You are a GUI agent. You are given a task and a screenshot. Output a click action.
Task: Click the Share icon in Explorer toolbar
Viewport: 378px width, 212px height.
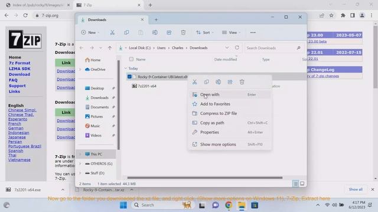169,32
